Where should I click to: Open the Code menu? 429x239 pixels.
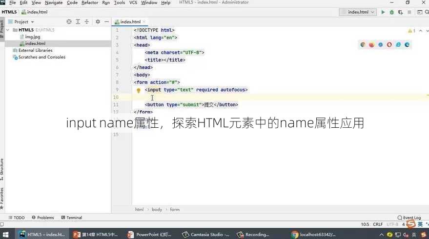click(x=72, y=2)
